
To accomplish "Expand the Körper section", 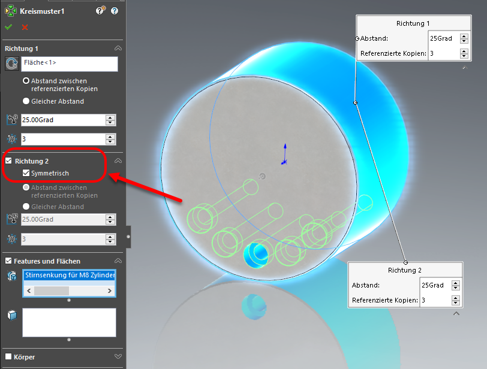I will (118, 356).
